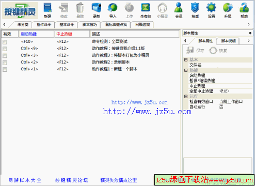Select script 命令检测：全面测试

(x=109, y=41)
